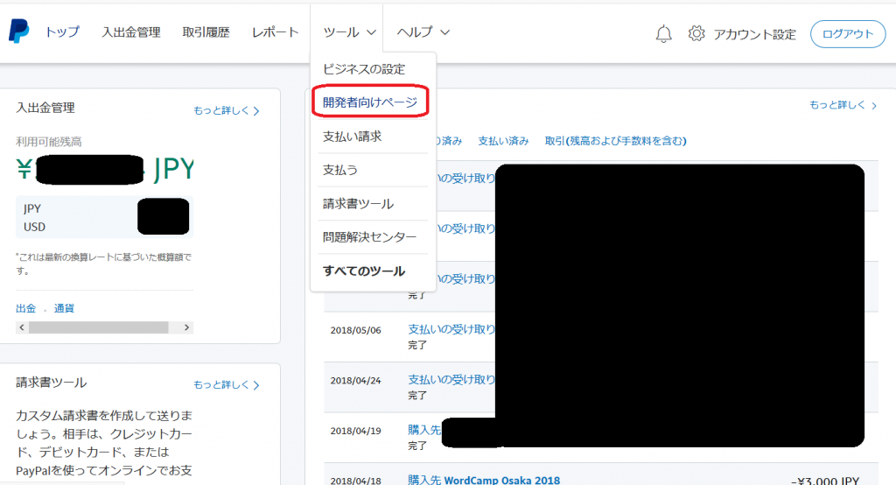Screen dimensions: 896x485
Task: Open もっと詳しく in 請求書ツール panel
Action: tap(227, 385)
